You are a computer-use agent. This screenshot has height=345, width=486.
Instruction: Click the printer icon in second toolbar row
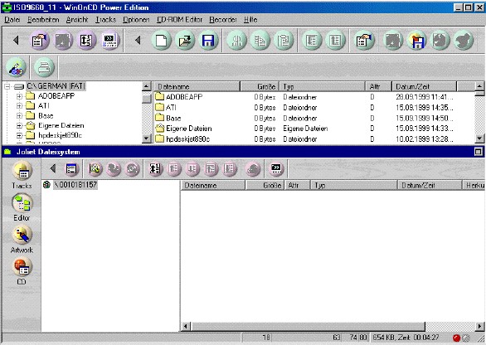(44, 67)
